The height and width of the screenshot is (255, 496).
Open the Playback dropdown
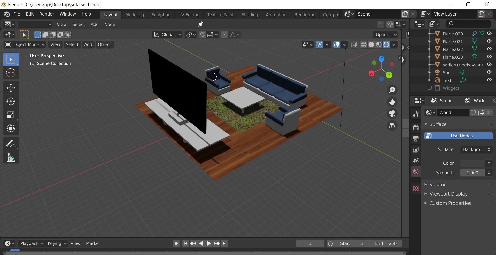[31, 243]
